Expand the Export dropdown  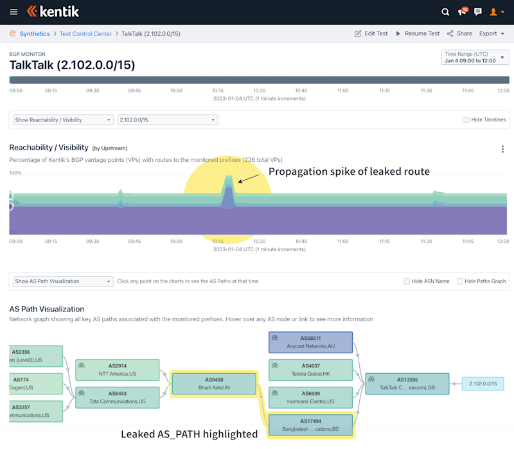[x=492, y=34]
